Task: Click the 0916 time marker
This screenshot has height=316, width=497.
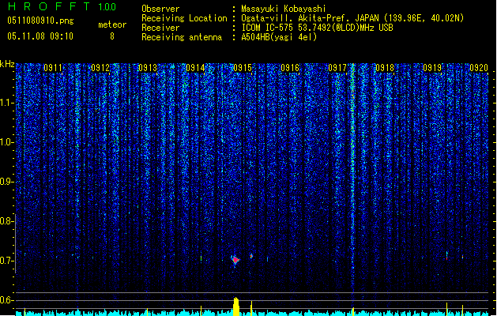Action: [290, 68]
